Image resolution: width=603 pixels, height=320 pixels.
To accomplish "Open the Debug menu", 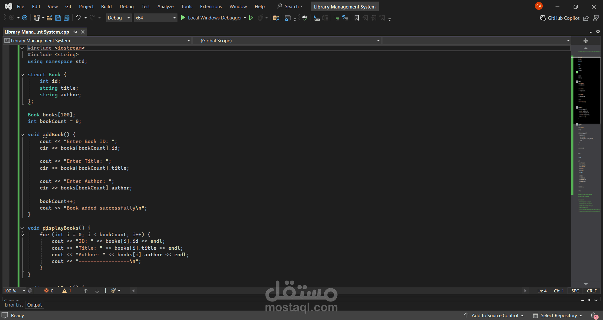I will [x=127, y=6].
